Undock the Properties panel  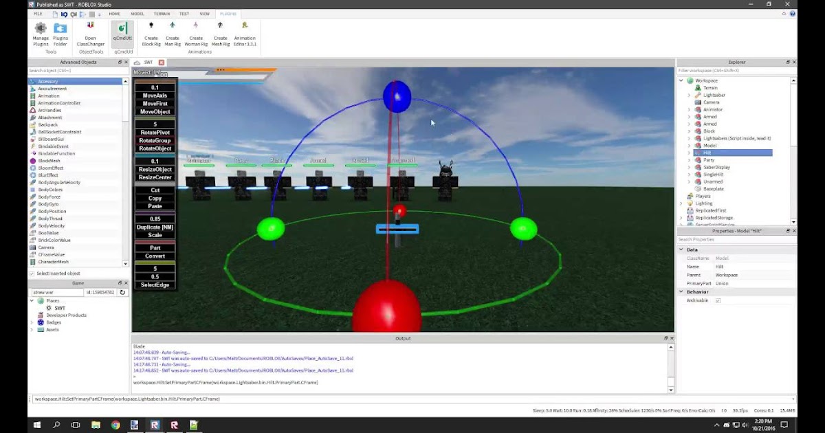point(788,231)
